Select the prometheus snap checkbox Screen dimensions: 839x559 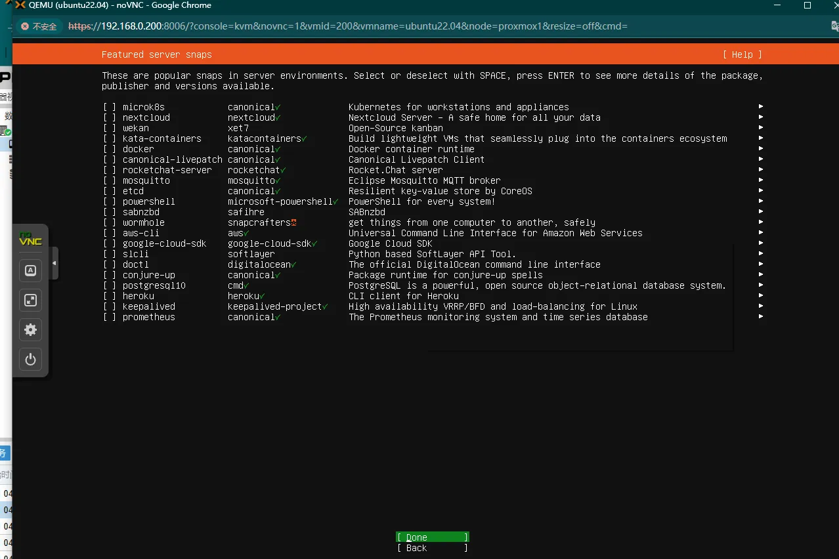(x=110, y=317)
